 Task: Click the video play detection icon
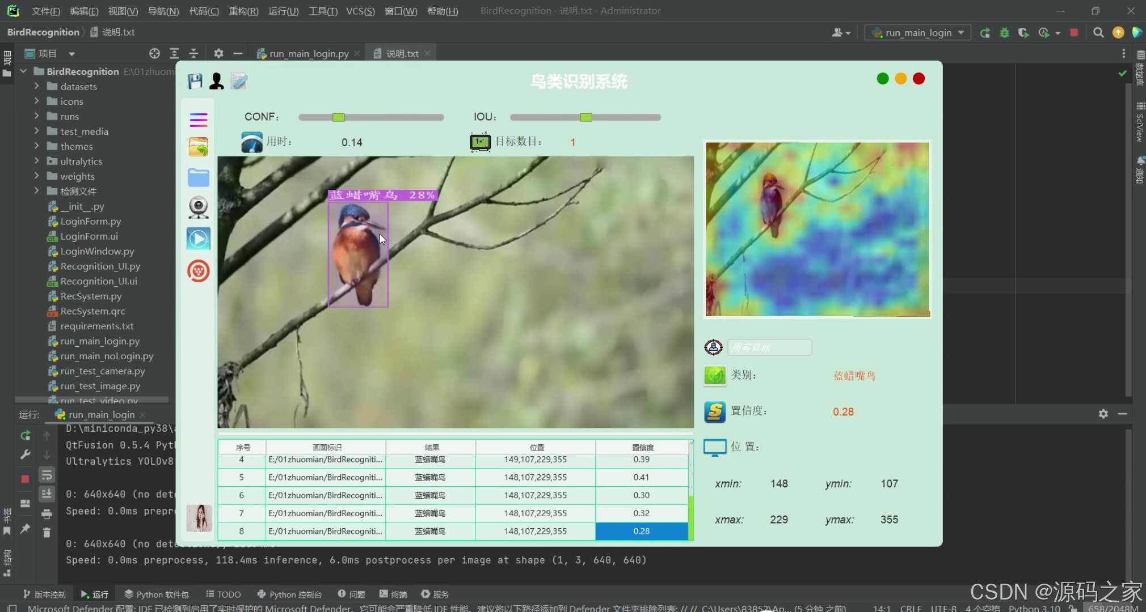point(199,239)
